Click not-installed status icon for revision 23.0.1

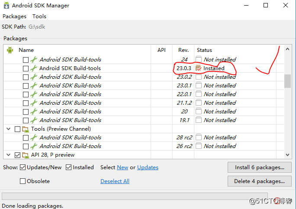tap(199, 85)
